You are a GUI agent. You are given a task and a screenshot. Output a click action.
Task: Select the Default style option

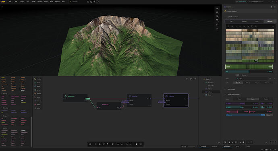pos(238,83)
